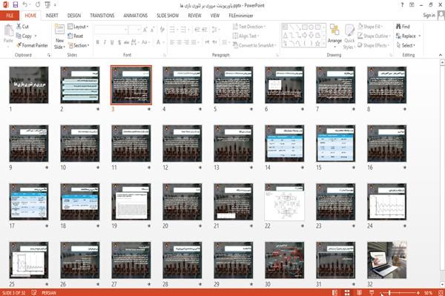Image resolution: width=445 pixels, height=296 pixels.
Task: Click the zoom slider handle
Action: [389, 292]
